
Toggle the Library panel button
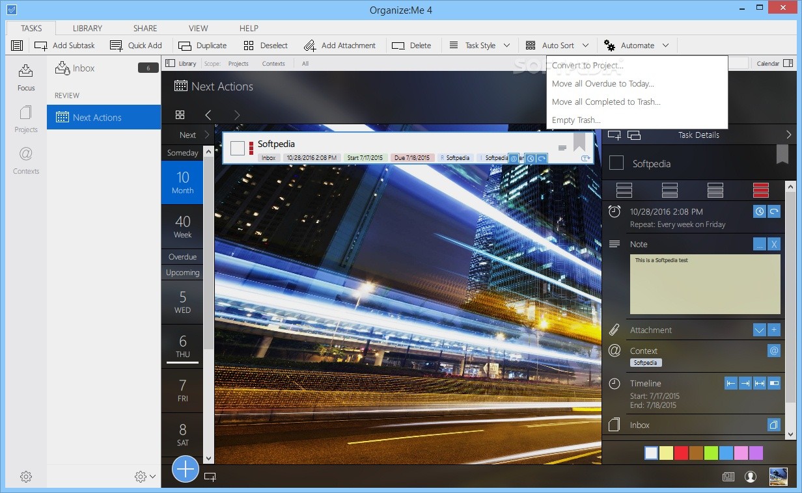coord(180,63)
